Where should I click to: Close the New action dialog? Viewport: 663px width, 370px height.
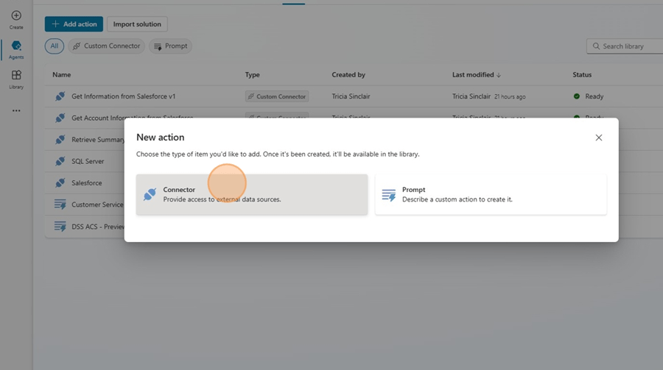tap(598, 138)
